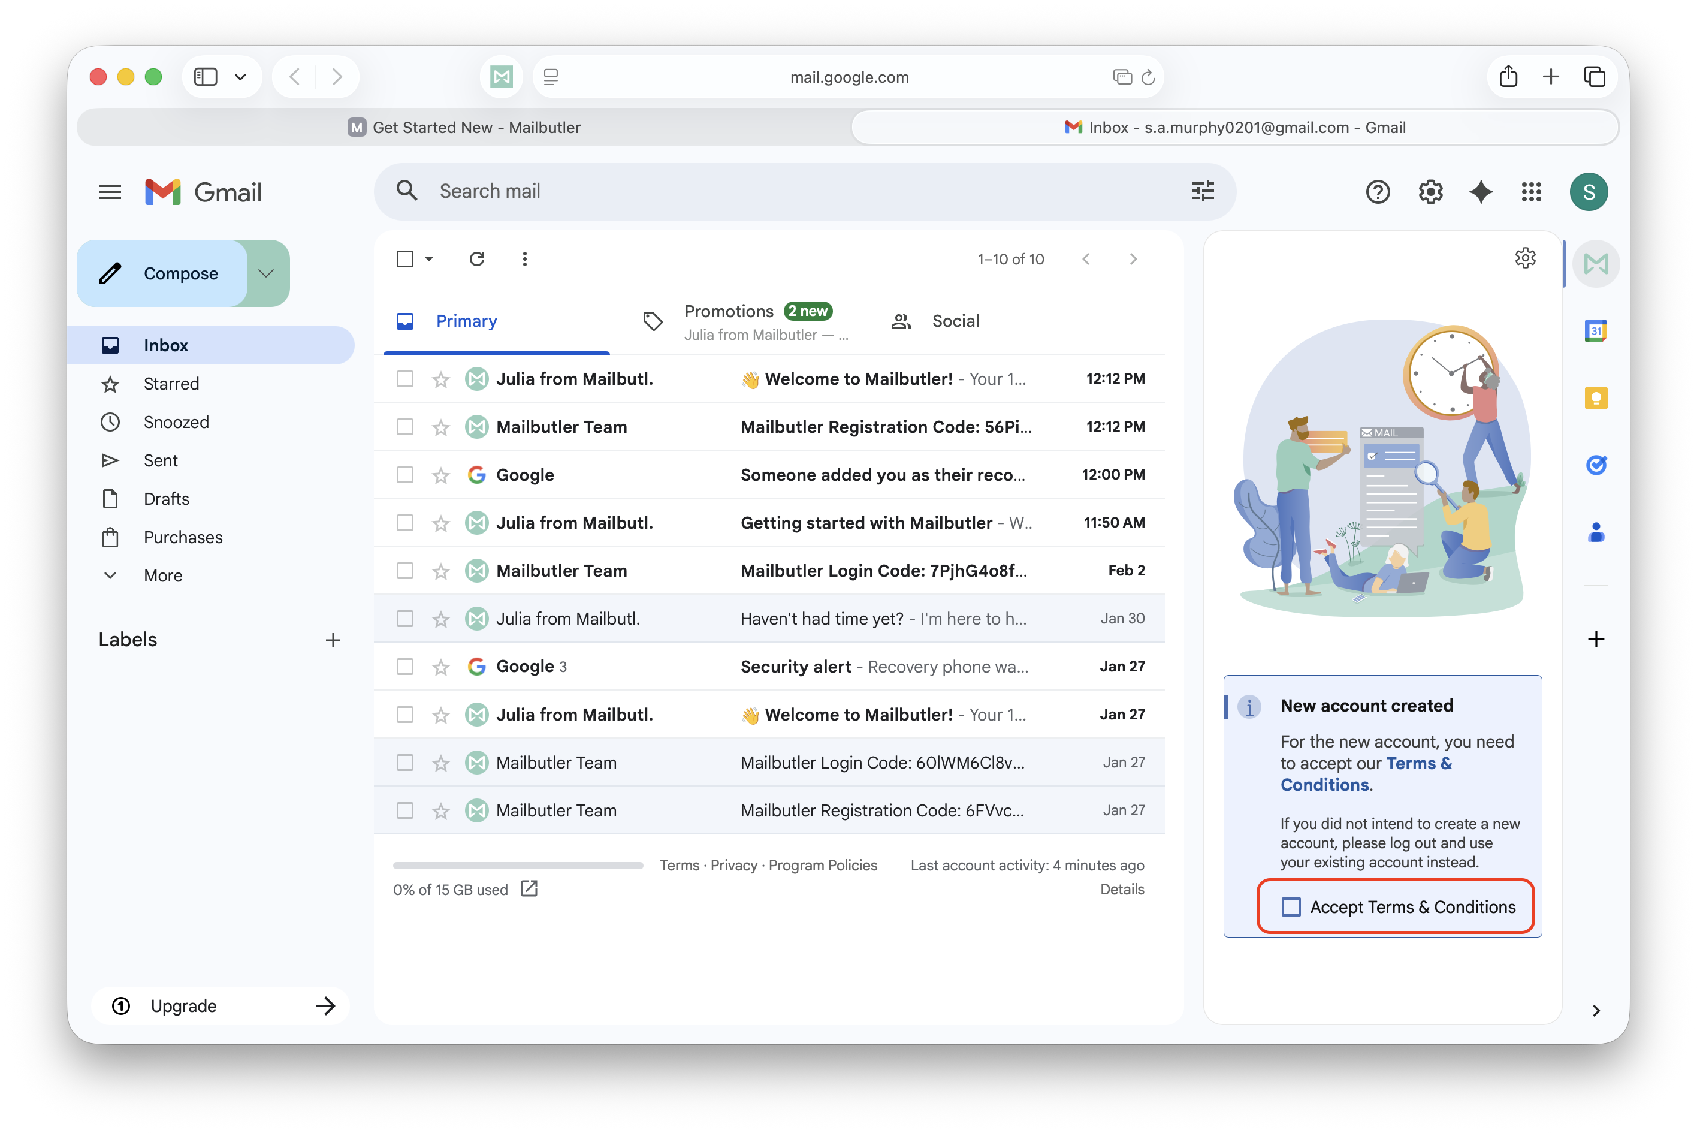Image resolution: width=1697 pixels, height=1133 pixels.
Task: Star the Mailbutler Registration Code 6FVvc email
Action: coord(440,810)
